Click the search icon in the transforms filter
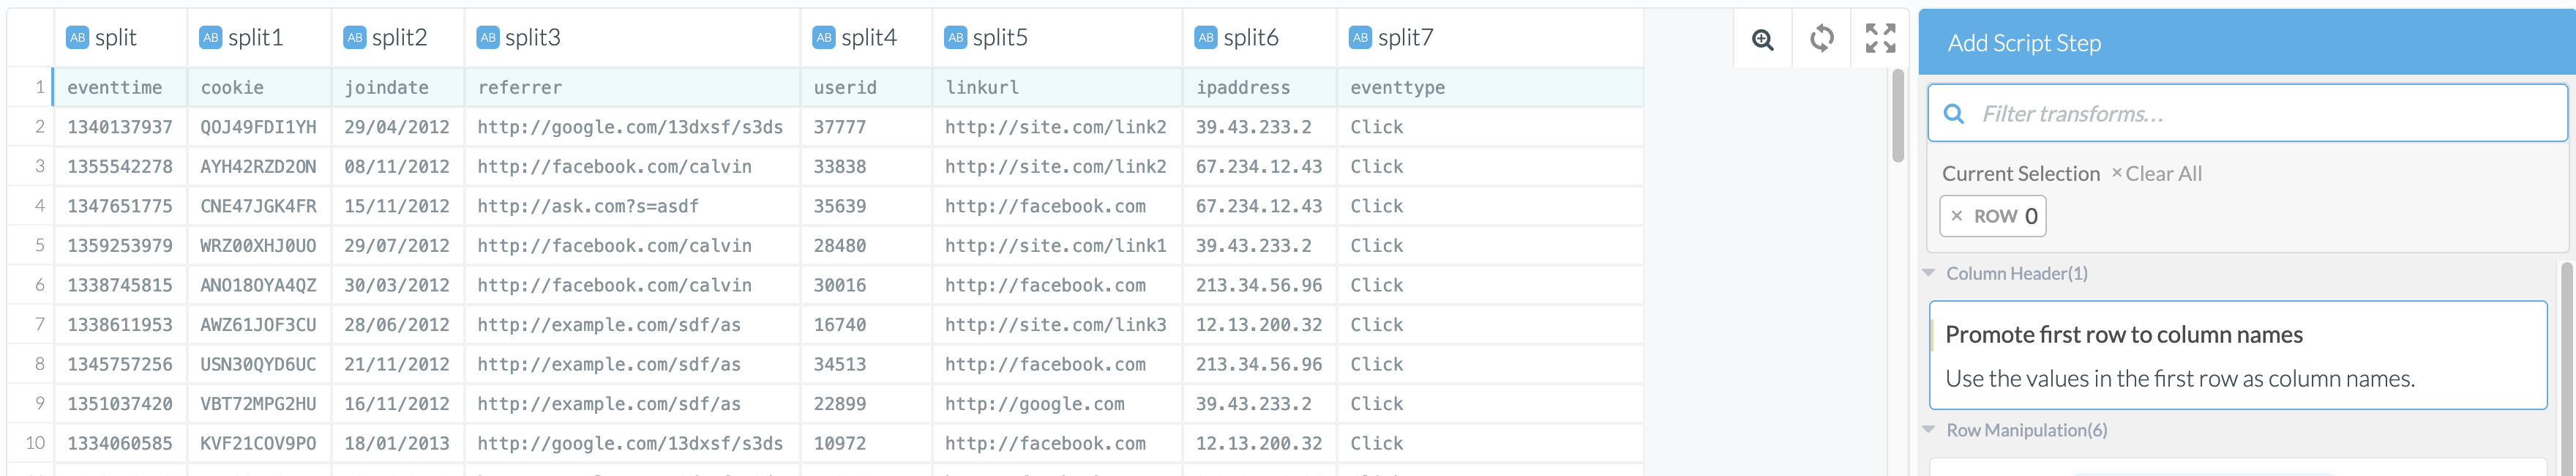The image size is (2576, 476). coord(1953,114)
